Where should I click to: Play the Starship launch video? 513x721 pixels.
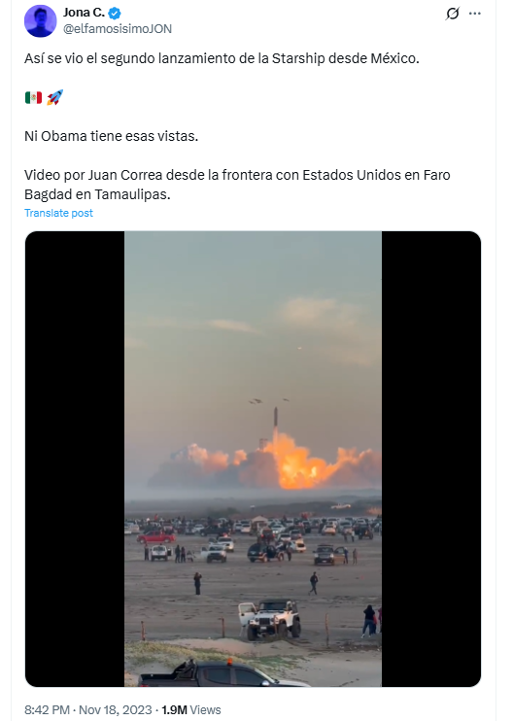click(253, 459)
